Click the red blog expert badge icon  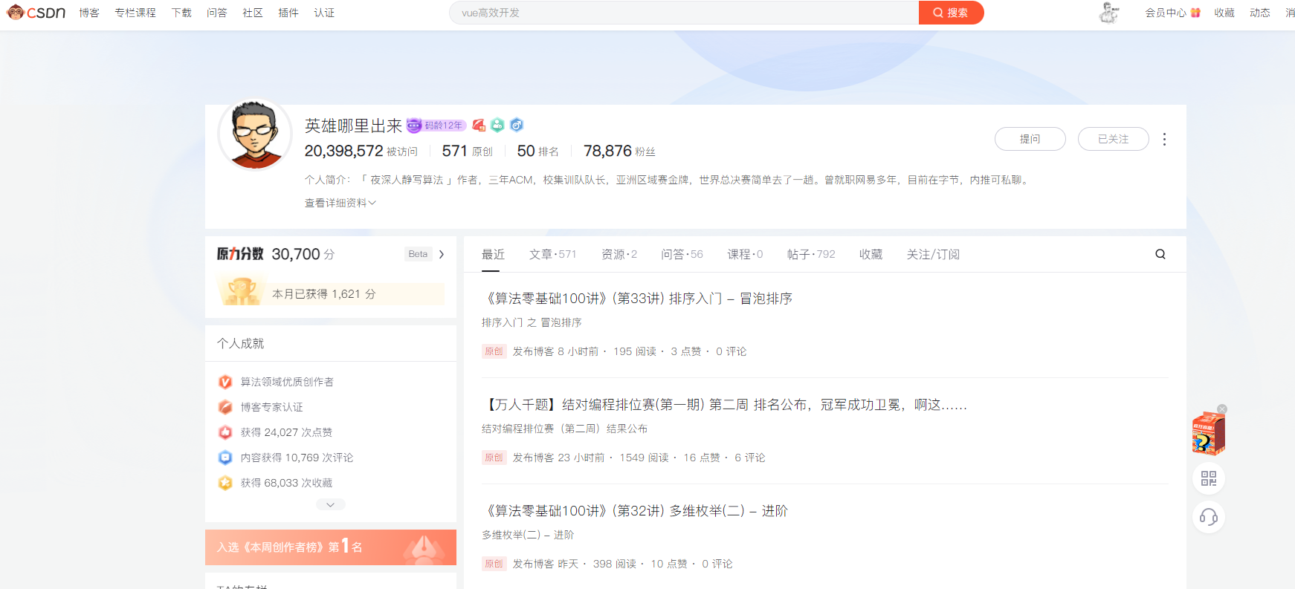[x=479, y=125]
